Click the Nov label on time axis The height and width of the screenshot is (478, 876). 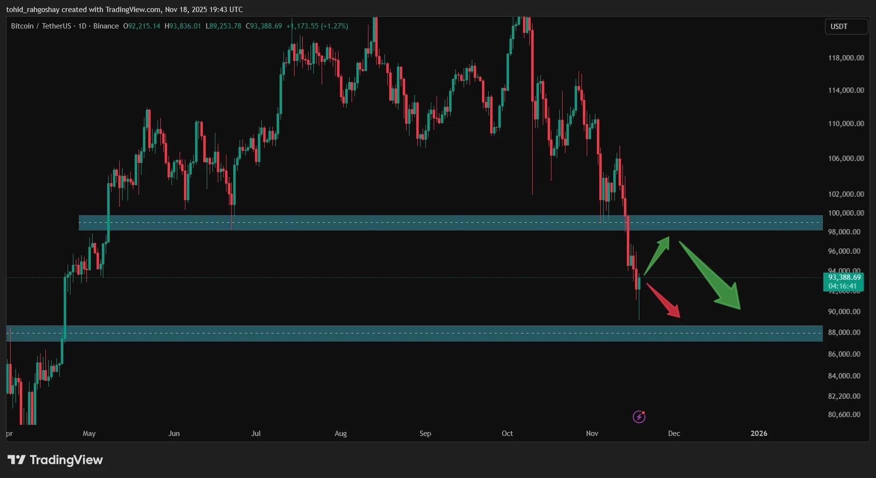pos(592,434)
